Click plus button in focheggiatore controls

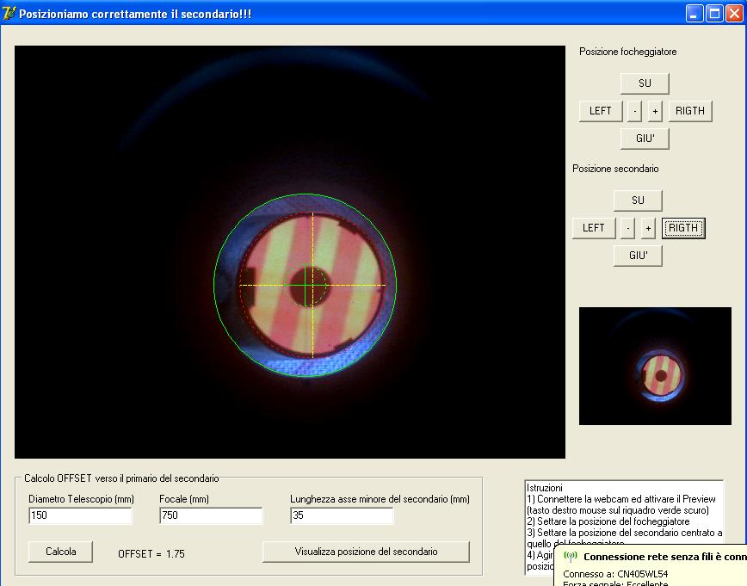[655, 111]
